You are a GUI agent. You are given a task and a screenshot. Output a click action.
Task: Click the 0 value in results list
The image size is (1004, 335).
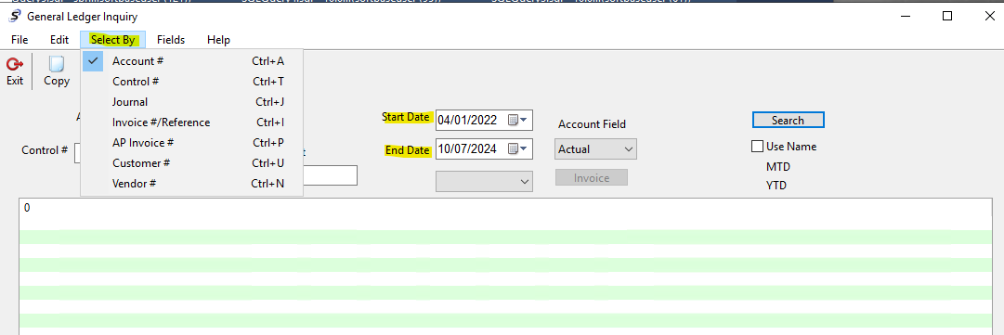coord(27,209)
